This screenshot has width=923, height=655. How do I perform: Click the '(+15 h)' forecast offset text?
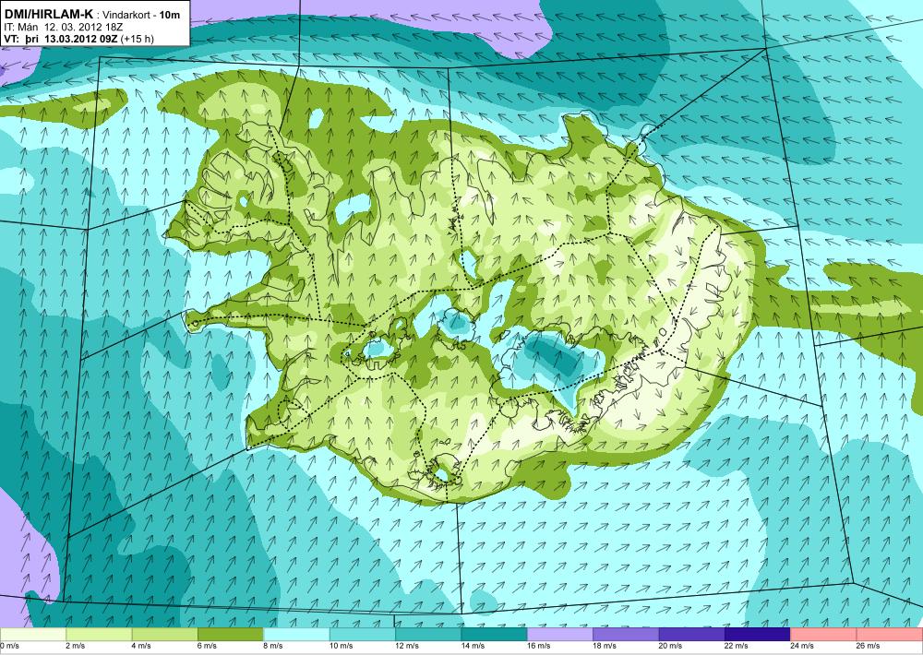[137, 39]
